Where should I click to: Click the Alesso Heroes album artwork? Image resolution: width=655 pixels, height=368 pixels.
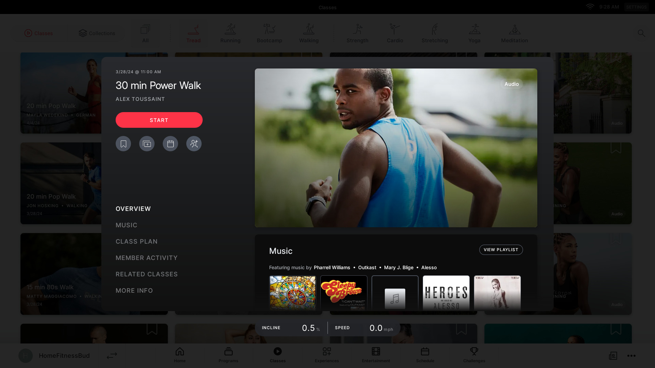point(446,293)
